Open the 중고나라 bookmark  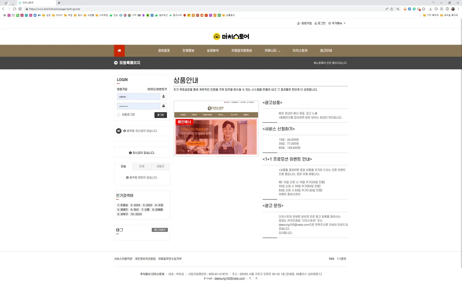click(176, 15)
